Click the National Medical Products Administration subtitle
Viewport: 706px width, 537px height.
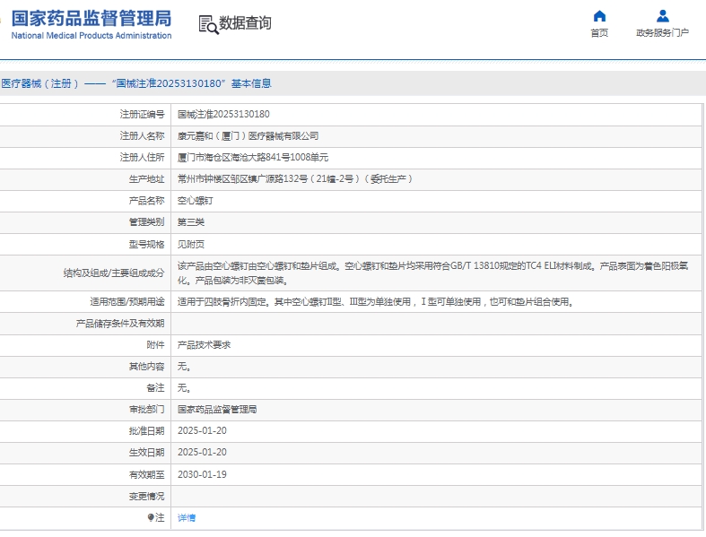click(92, 36)
